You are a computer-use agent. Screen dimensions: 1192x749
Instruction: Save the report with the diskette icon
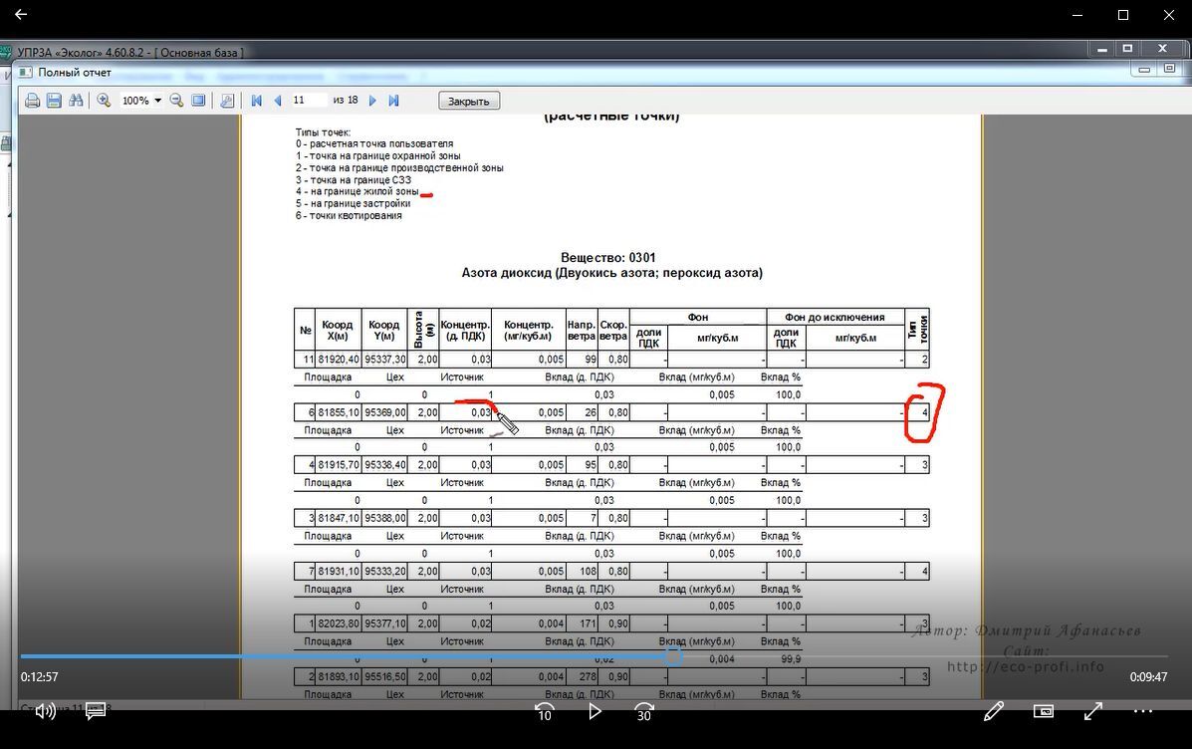[x=54, y=101]
